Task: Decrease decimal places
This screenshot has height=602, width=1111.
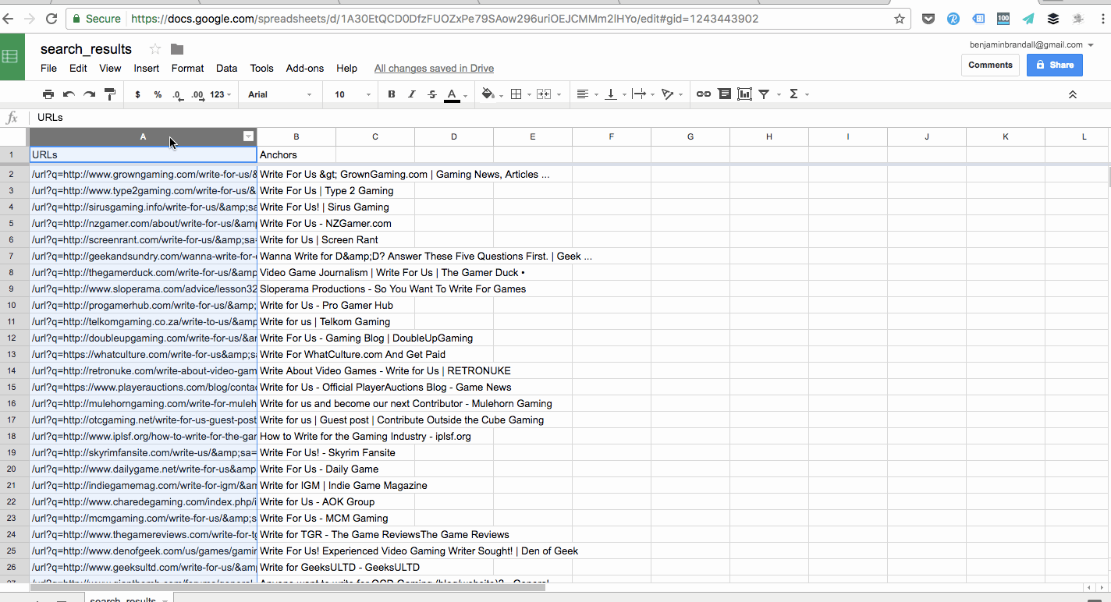Action: [x=178, y=94]
